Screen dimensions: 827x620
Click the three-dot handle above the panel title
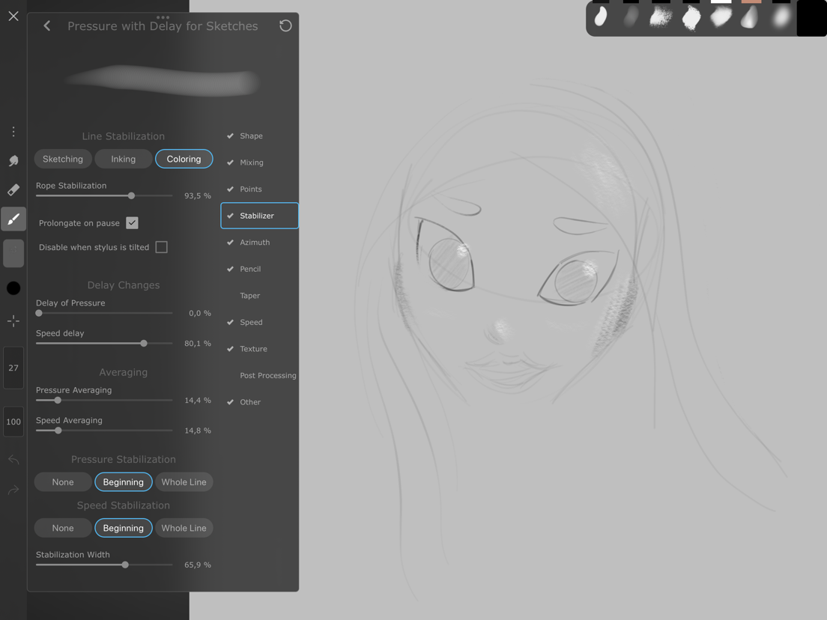(x=163, y=16)
